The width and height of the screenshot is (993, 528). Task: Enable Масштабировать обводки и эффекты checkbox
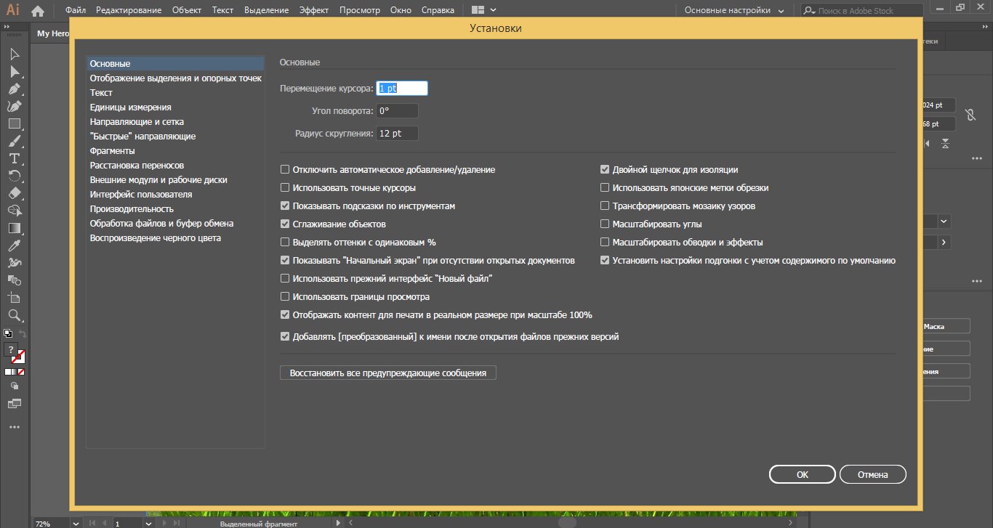[x=605, y=242]
